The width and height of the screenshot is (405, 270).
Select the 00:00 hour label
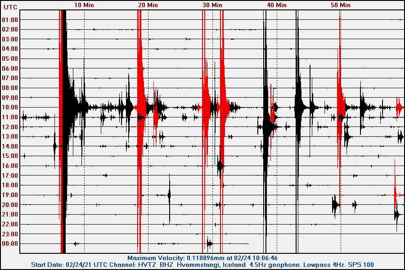click(10, 244)
